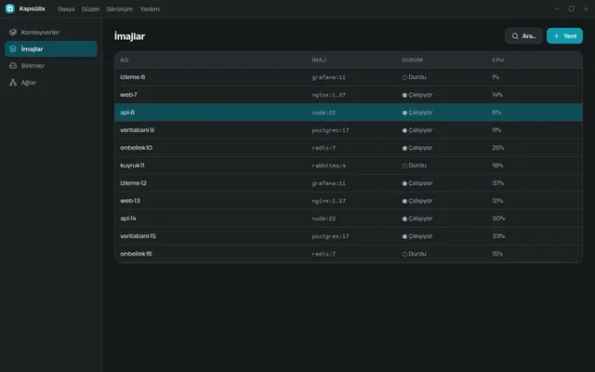Screen dimensions: 595x372
Task: Click the magnifier icon in search box
Action: pyautogui.click(x=515, y=36)
